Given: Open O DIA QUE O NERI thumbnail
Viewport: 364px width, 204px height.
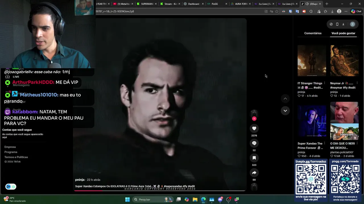Looking at the screenshot, I should click(344, 121).
